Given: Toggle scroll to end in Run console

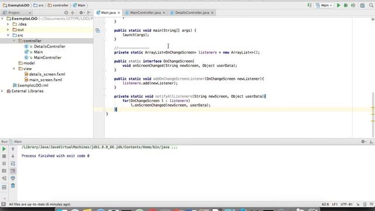Looking at the screenshot, I should coord(13,171).
